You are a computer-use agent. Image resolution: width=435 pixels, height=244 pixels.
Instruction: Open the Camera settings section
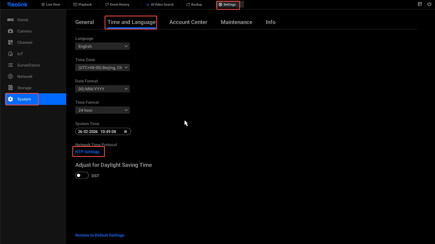24,31
